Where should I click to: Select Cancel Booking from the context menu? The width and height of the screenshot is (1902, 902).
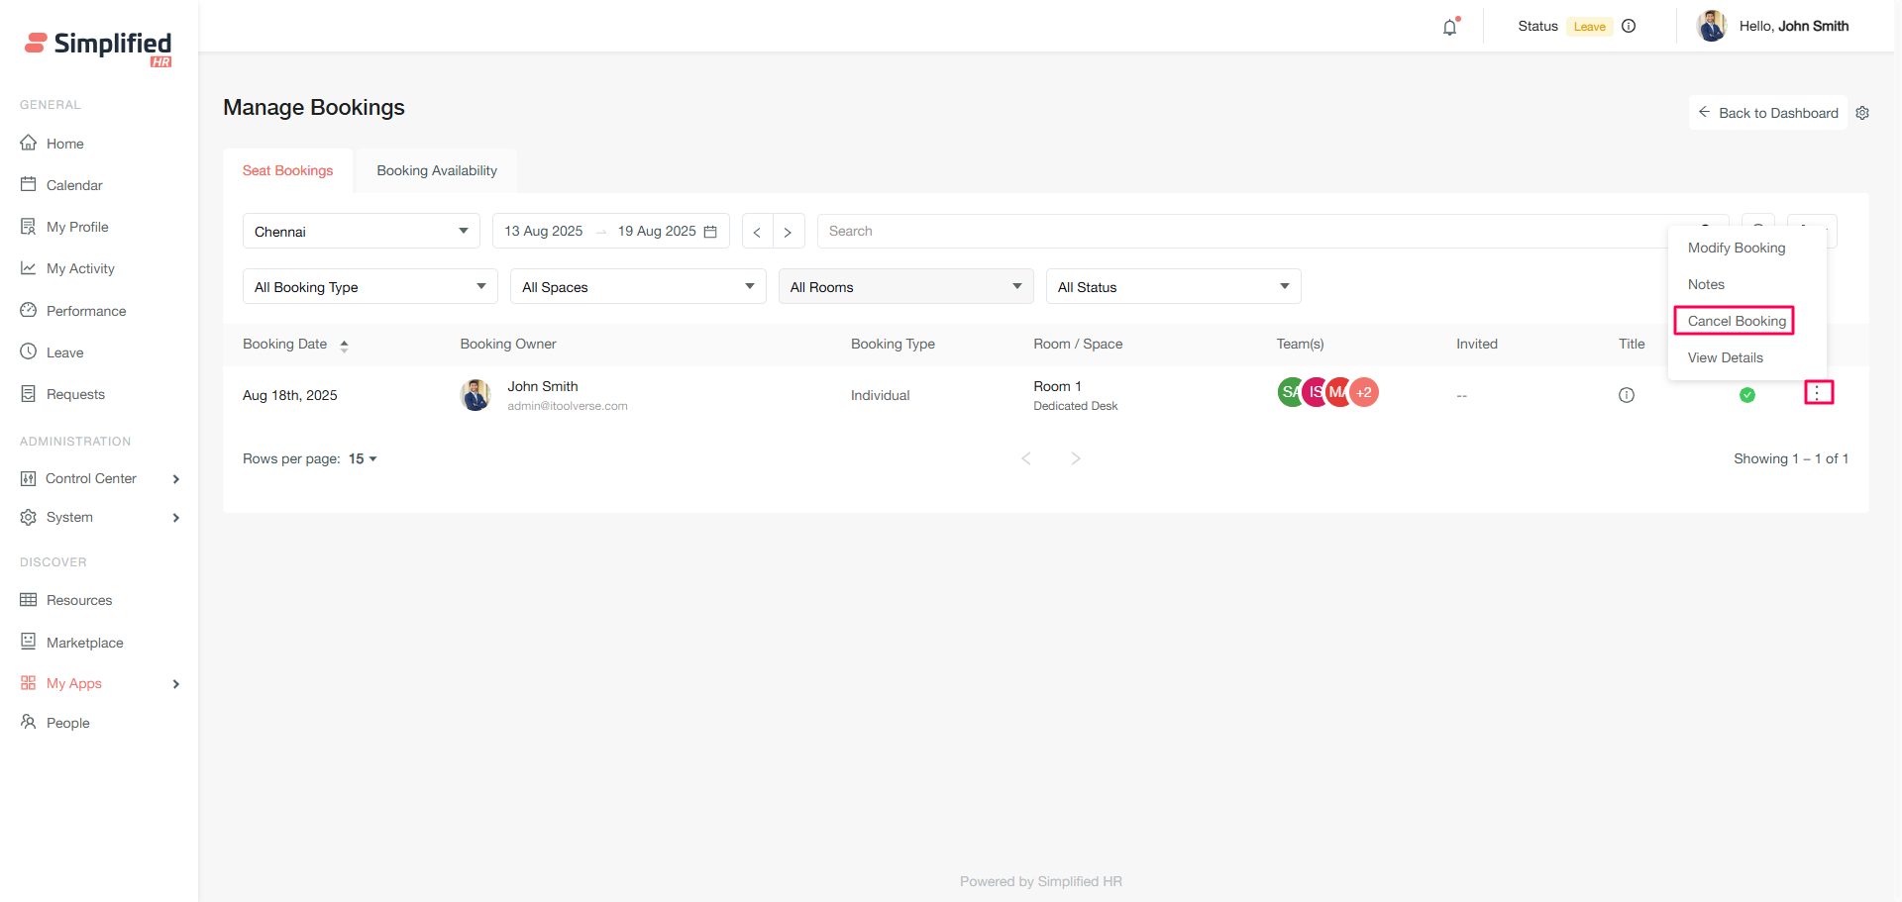click(x=1736, y=321)
